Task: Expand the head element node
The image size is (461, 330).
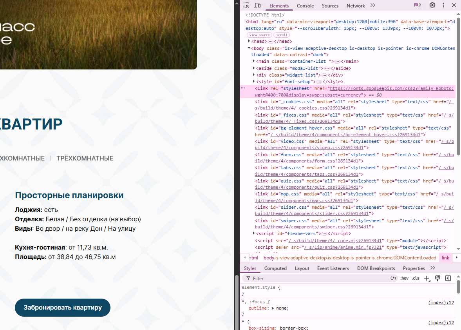Action: tap(249, 41)
